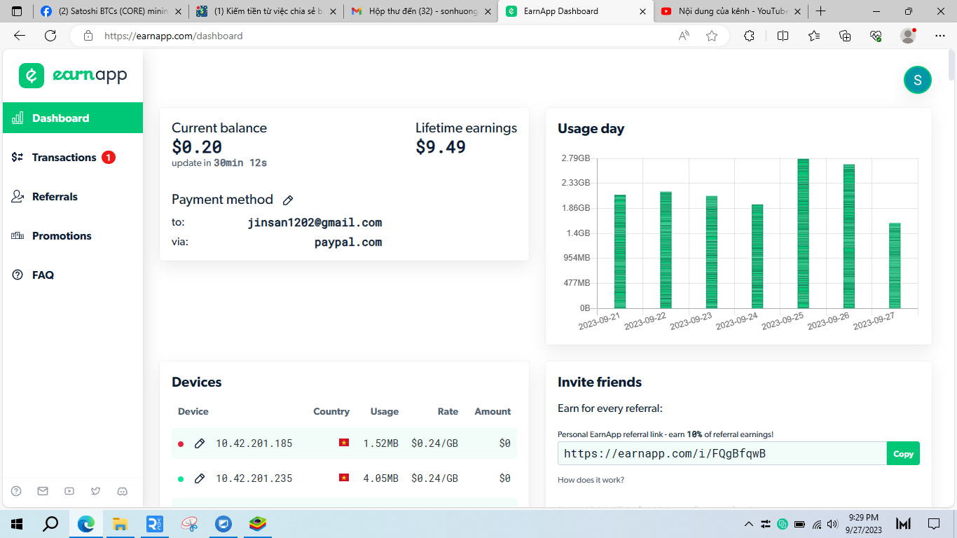Click the edit pencil for device 10.42.201.235
Image resolution: width=957 pixels, height=538 pixels.
(200, 478)
